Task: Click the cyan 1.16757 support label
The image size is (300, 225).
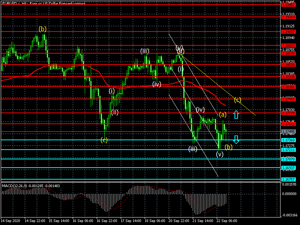Action: click(288, 180)
